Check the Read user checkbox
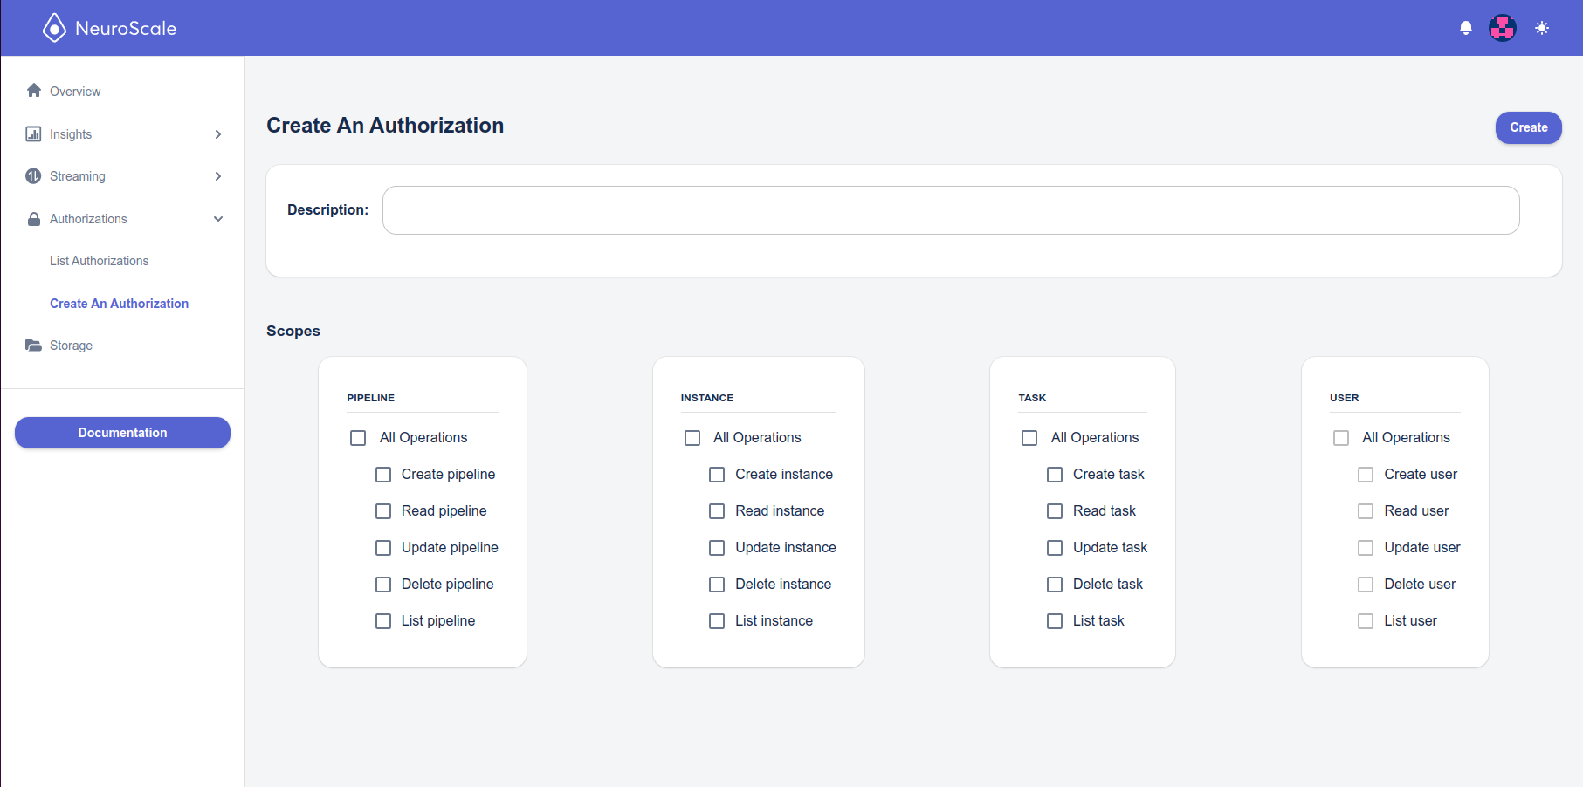 pos(1366,511)
